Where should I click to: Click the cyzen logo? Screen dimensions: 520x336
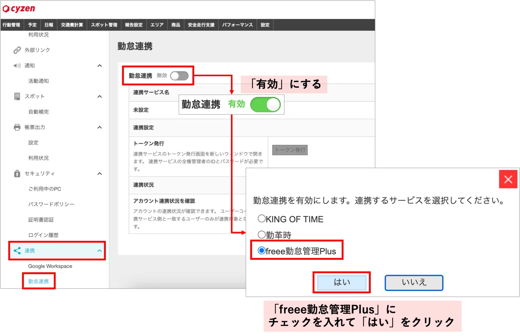19,8
